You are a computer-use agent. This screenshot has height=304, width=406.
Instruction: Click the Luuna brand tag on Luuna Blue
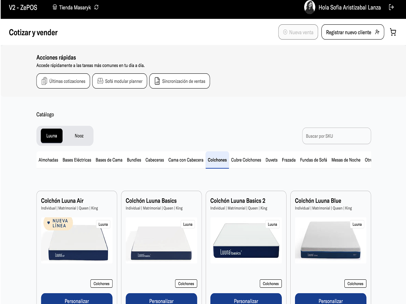(x=357, y=224)
